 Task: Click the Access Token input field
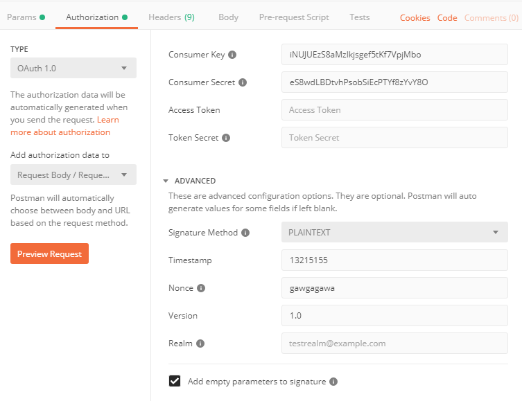(394, 109)
